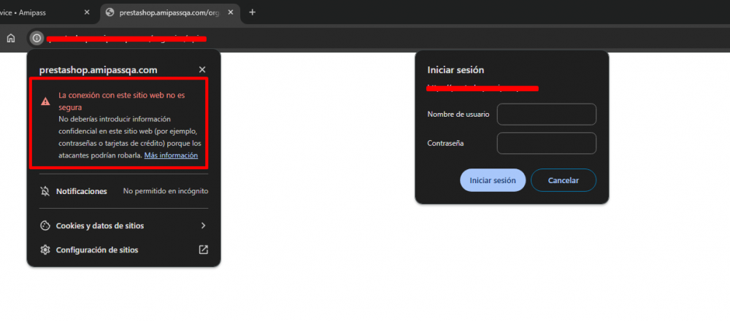This screenshot has height=321, width=730.
Task: Close the Amipass browser tab
Action: 87,12
